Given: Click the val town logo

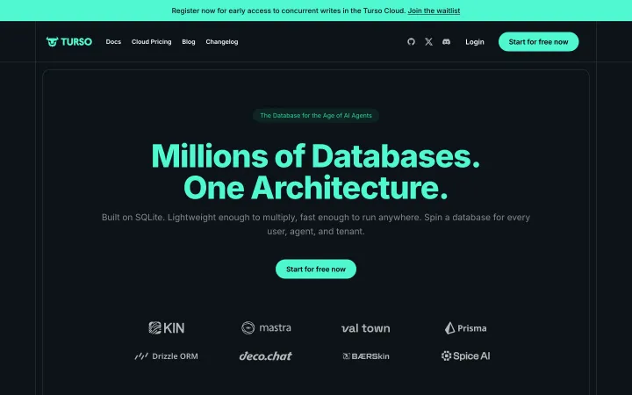Looking at the screenshot, I should [365, 328].
